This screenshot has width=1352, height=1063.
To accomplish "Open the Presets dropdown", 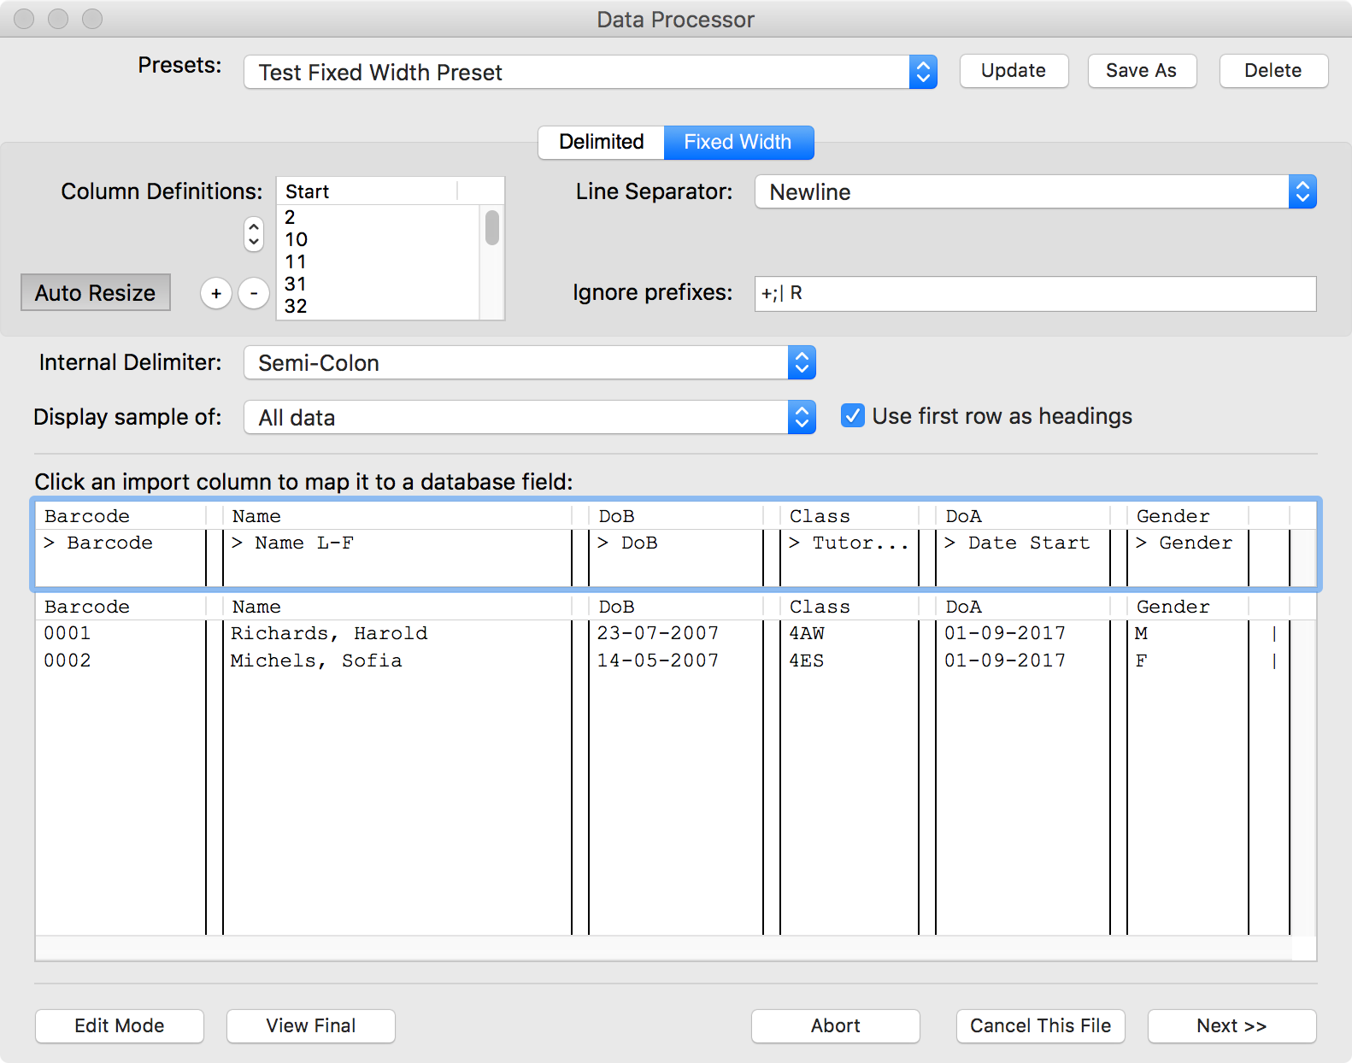I will (x=591, y=72).
